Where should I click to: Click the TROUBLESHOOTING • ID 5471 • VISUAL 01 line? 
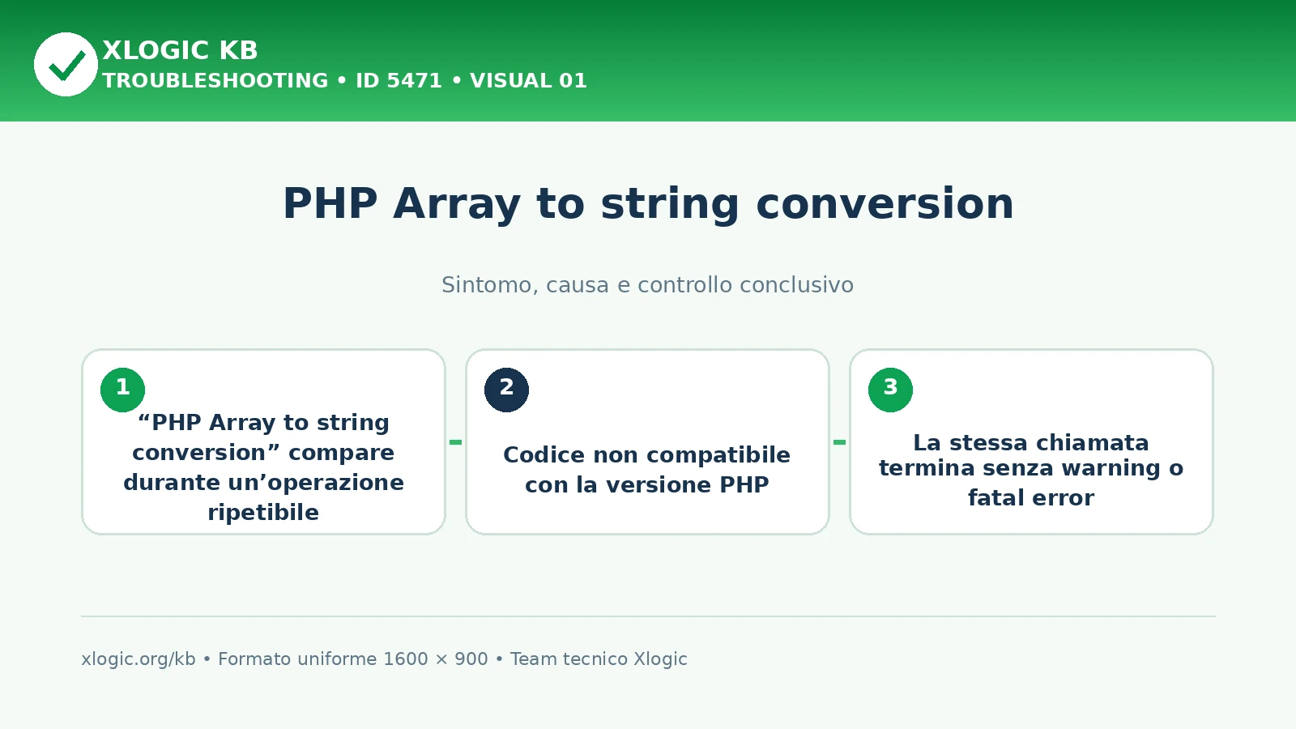(344, 81)
